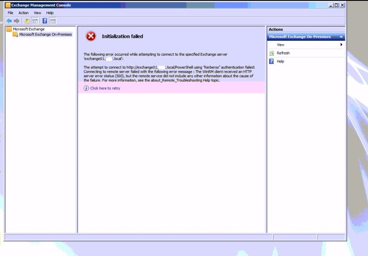Click the red error icon beside Initialization failed
368x256 pixels.
[x=91, y=36]
